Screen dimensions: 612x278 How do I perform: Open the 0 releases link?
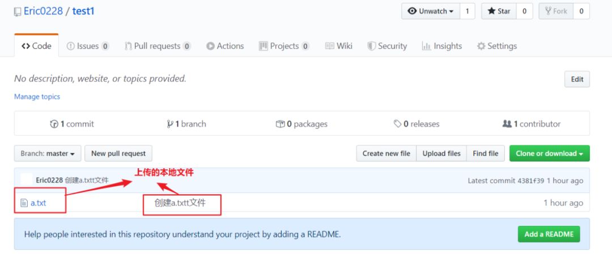pos(416,124)
